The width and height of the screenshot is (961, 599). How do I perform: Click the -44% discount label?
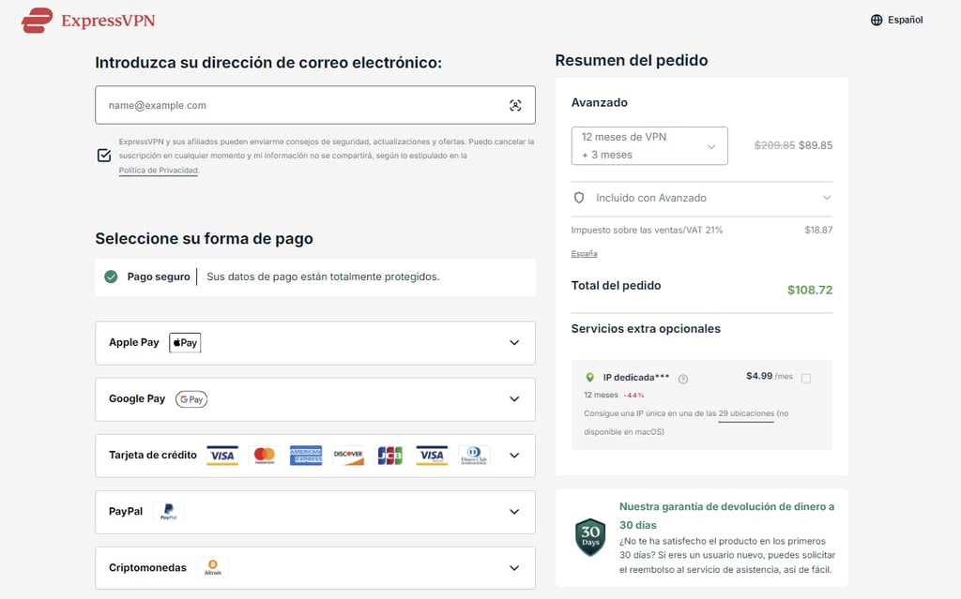tap(633, 396)
